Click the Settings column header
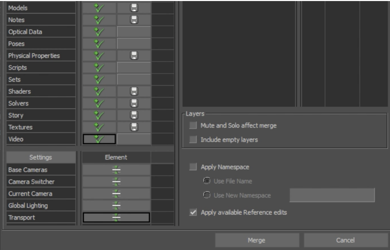This screenshot has height=250, width=390. (x=41, y=158)
